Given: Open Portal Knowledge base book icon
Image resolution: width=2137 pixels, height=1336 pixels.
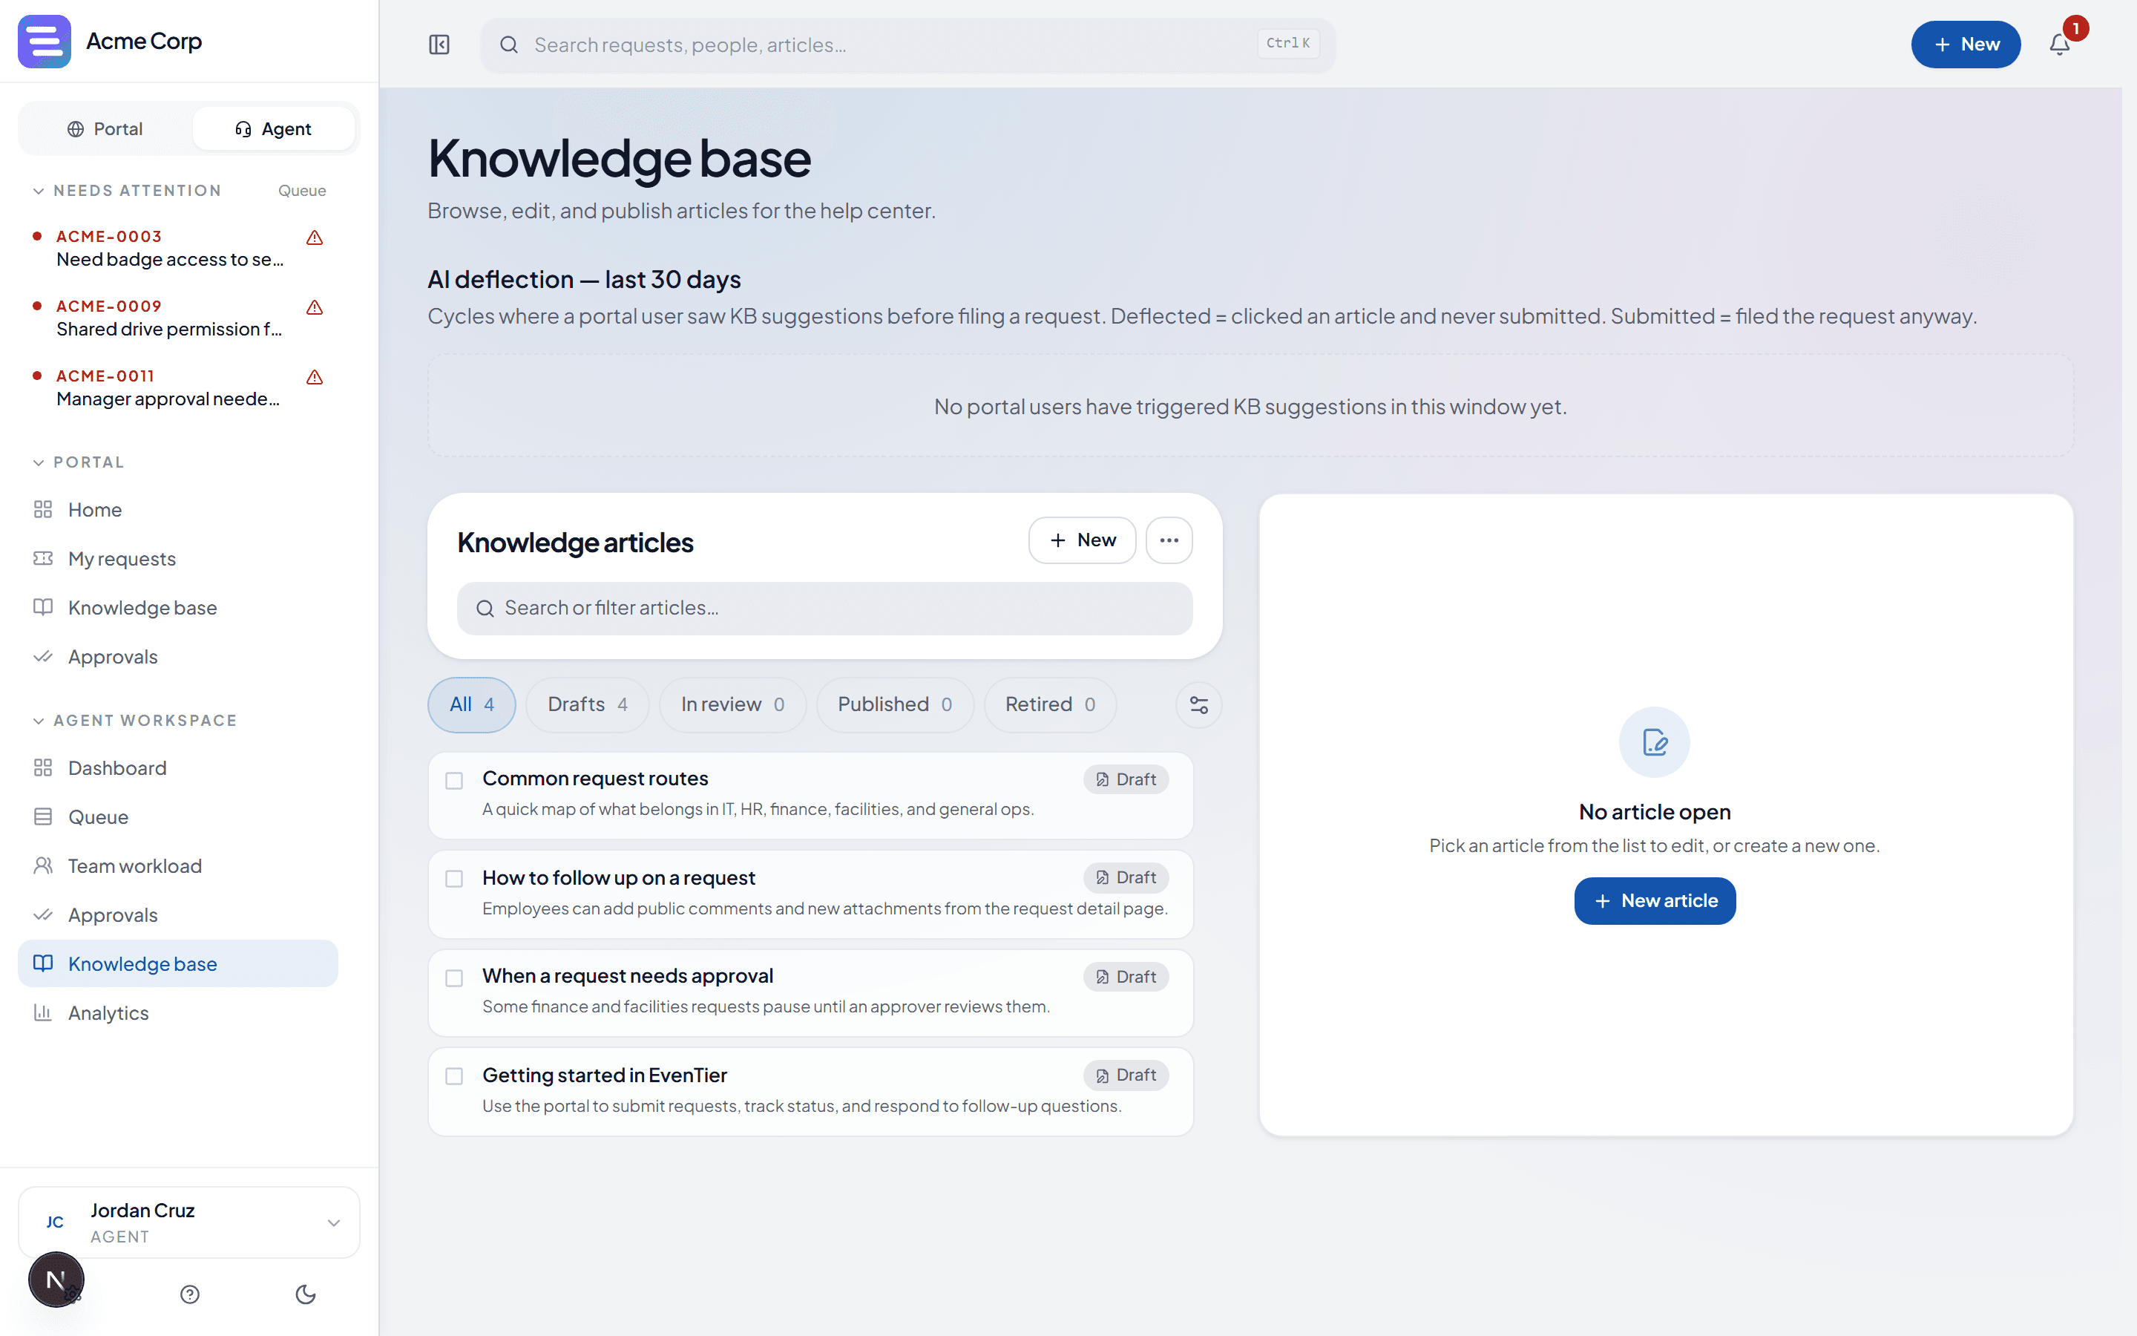Looking at the screenshot, I should 43,607.
